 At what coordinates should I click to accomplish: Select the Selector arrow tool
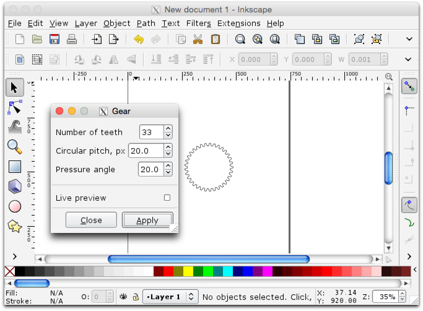coord(15,87)
